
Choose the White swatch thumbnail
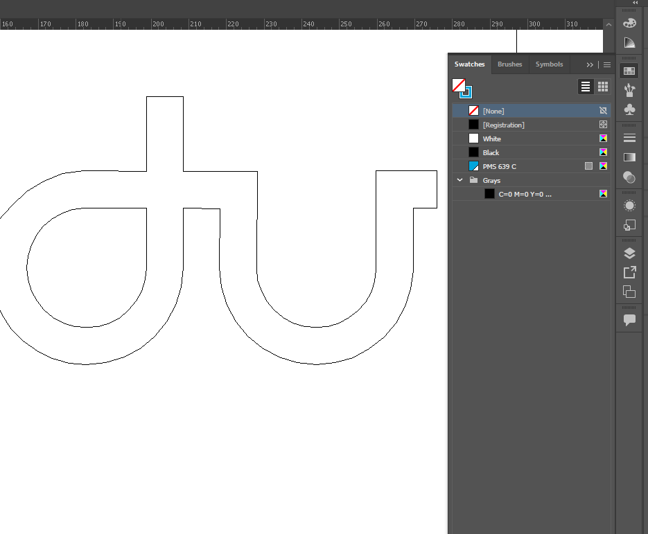coord(473,139)
